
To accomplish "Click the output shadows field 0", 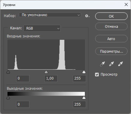I will [x=23, y=104].
